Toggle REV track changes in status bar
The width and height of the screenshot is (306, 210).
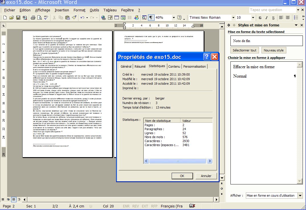[x=135, y=206]
